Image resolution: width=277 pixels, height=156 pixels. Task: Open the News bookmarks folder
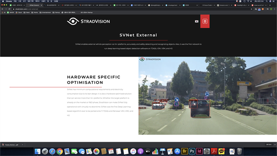(26, 12)
